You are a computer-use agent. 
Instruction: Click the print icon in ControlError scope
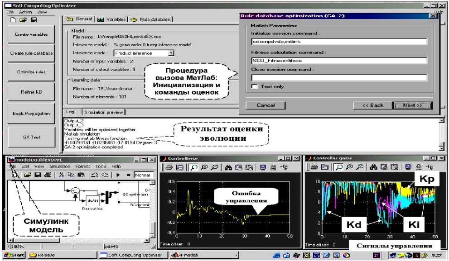tap(168, 167)
